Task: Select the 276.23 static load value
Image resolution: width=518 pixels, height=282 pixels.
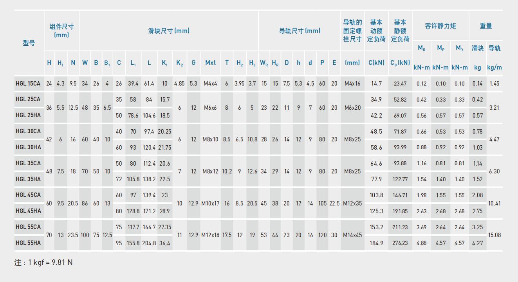Action: tap(400, 243)
